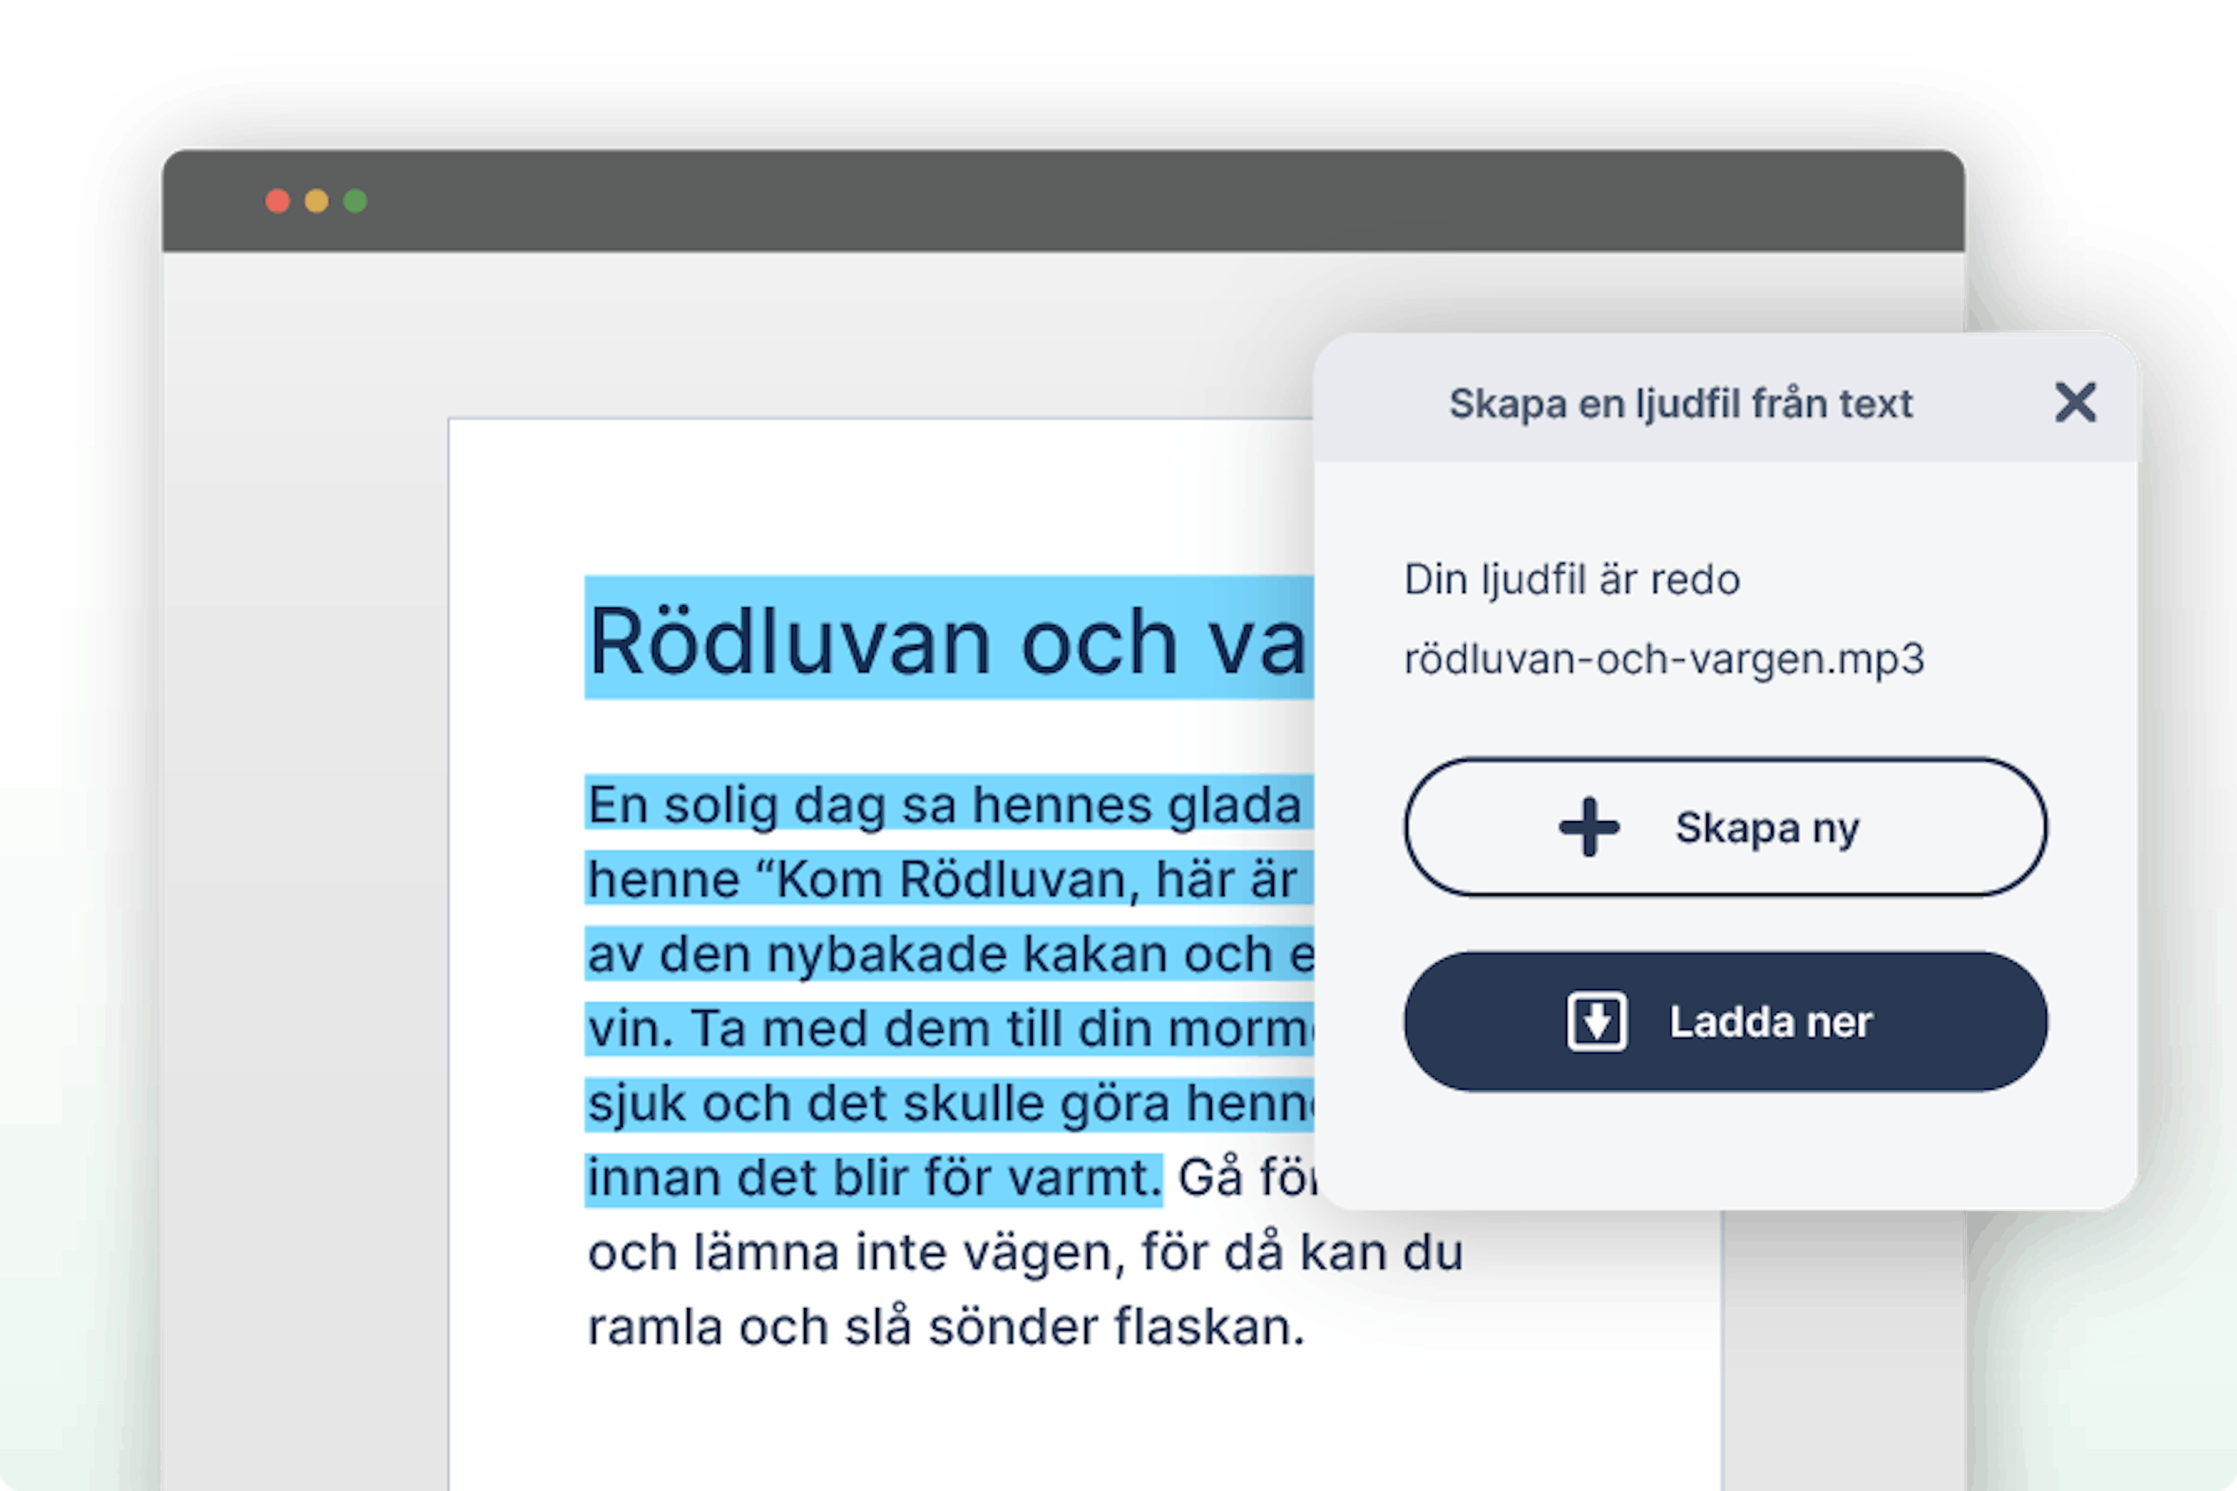2237x1491 pixels.
Task: Click the download arrow icon
Action: tap(1596, 1022)
